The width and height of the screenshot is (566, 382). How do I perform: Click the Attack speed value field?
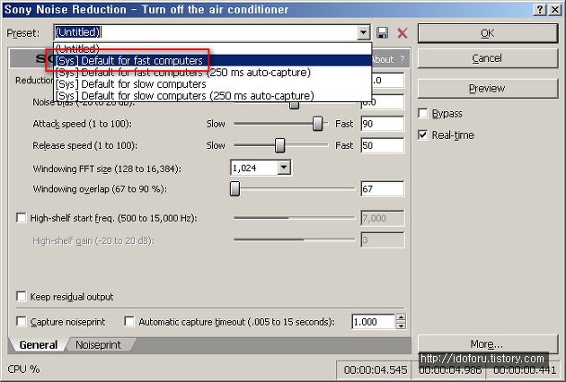[x=383, y=124]
